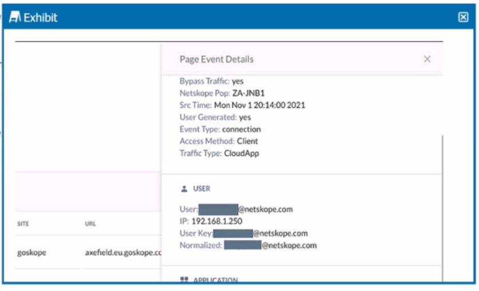Click the details panel vertical scrollbar
Image resolution: width=479 pixels, height=291 pixels.
(x=442, y=208)
